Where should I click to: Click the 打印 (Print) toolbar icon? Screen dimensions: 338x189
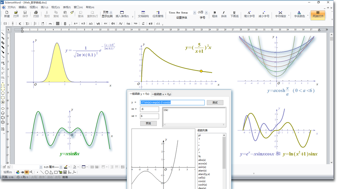tap(36, 14)
